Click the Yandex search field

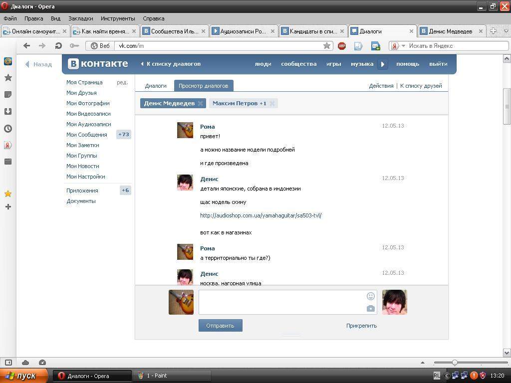pyautogui.click(x=458, y=46)
